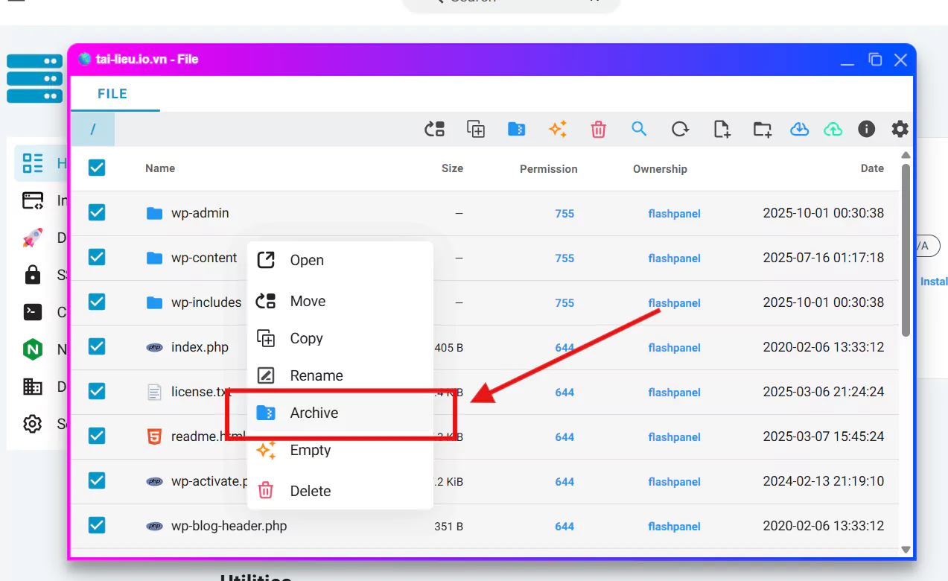Click the blue Archive toolbar icon
Viewport: 948px width, 581px height.
[517, 130]
